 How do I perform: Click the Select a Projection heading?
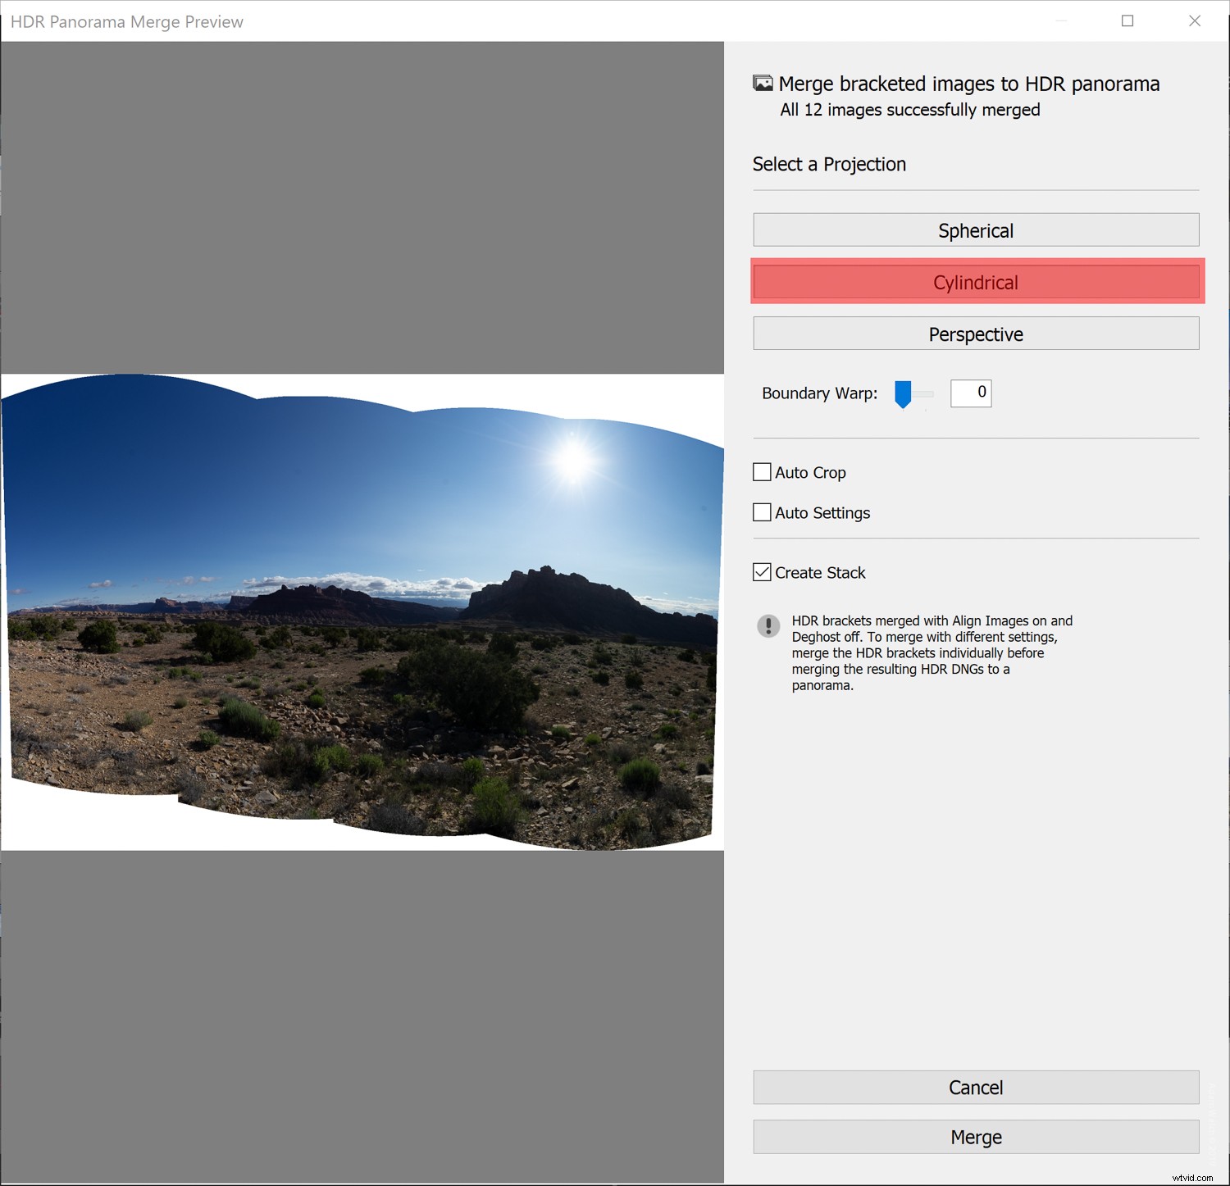(x=829, y=164)
